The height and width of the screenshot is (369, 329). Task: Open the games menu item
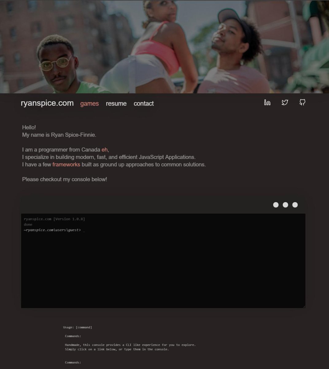click(x=90, y=104)
